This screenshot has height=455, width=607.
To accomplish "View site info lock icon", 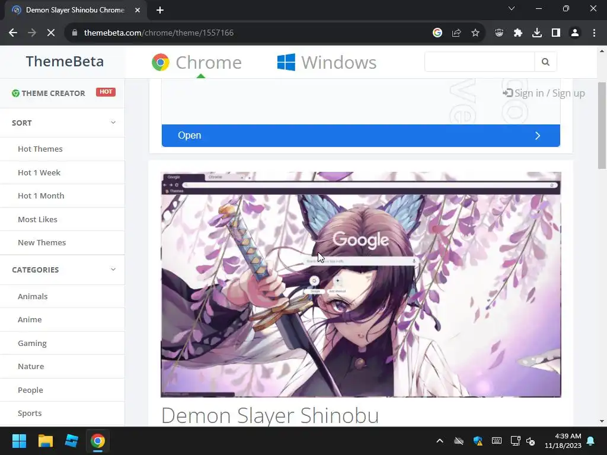I will pyautogui.click(x=75, y=33).
